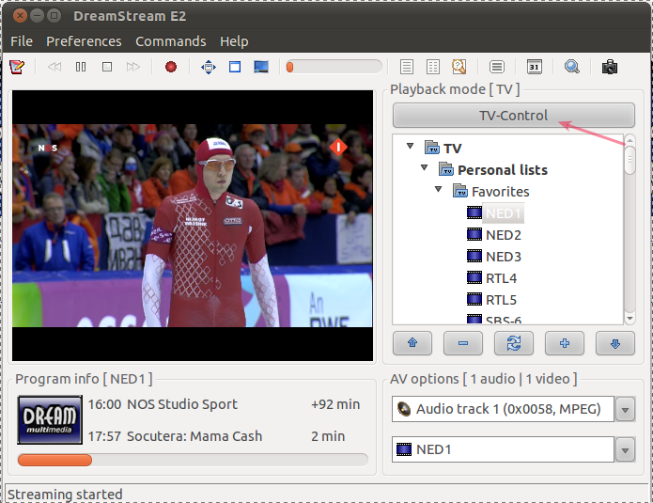Click the Dream multimedia logo thumbnail
This screenshot has height=503, width=653.
50,419
